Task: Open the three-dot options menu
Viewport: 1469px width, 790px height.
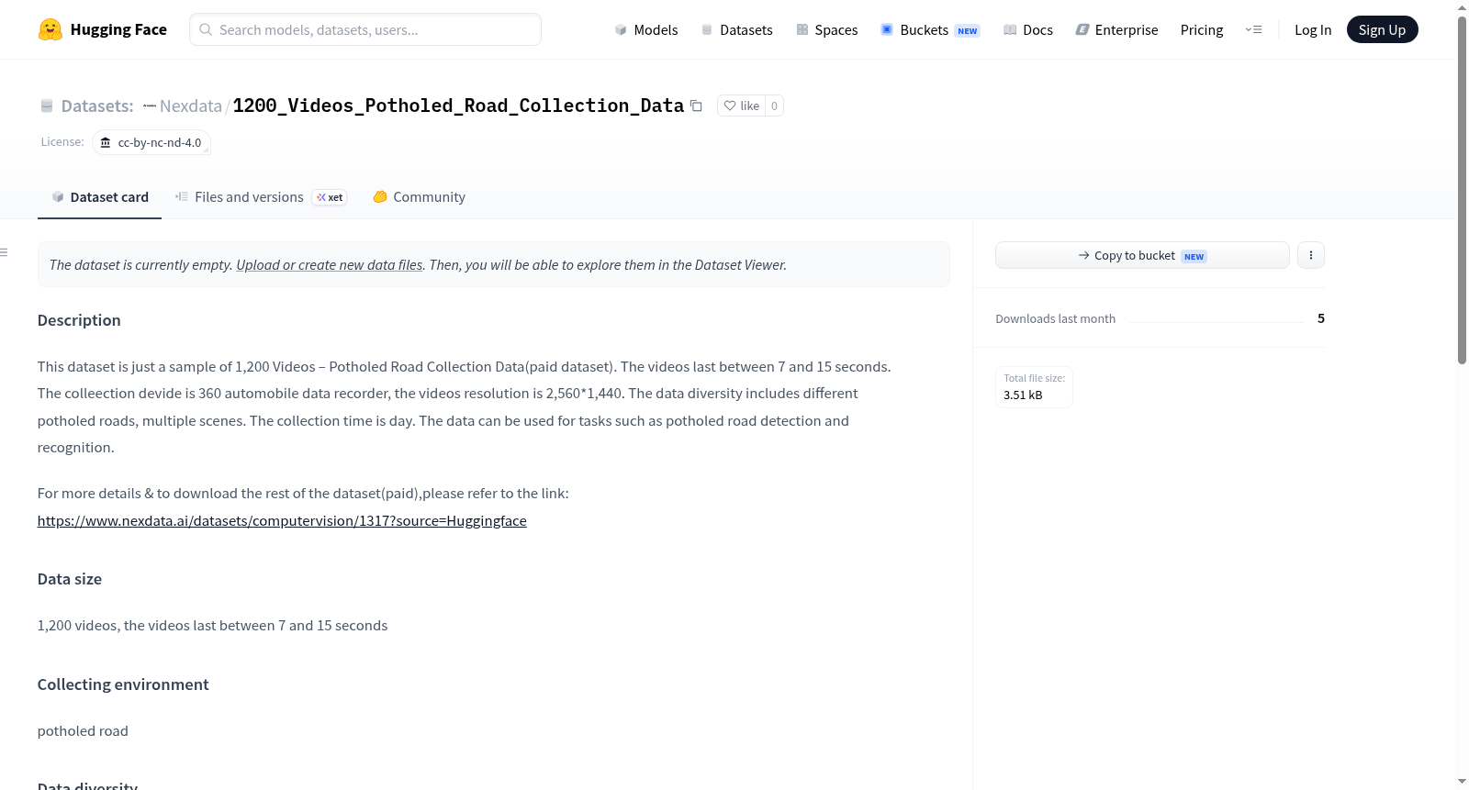Action: [x=1311, y=255]
